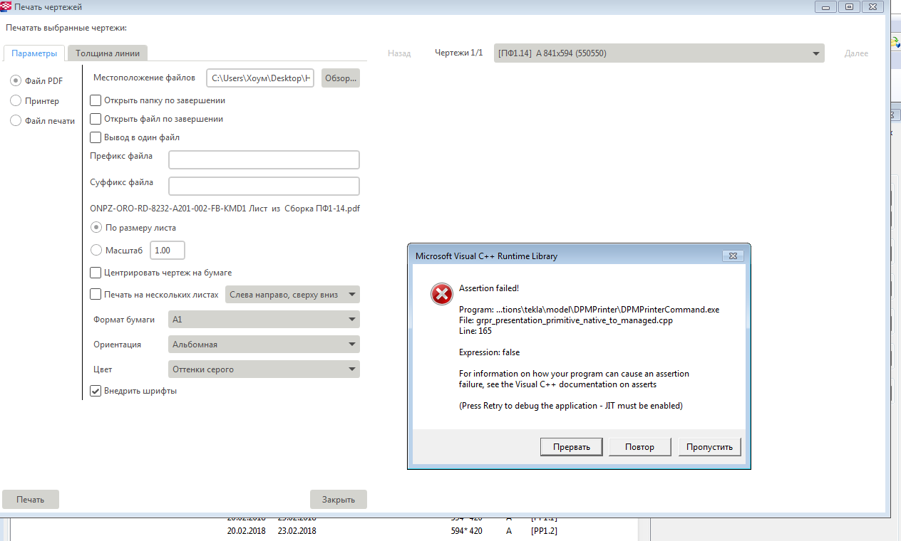Click Повтор in the error dialog
The width and height of the screenshot is (901, 541).
click(x=640, y=447)
